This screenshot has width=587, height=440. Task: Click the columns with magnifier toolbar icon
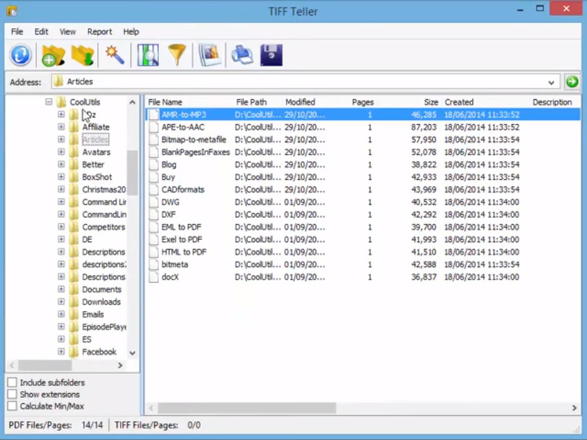click(x=148, y=55)
